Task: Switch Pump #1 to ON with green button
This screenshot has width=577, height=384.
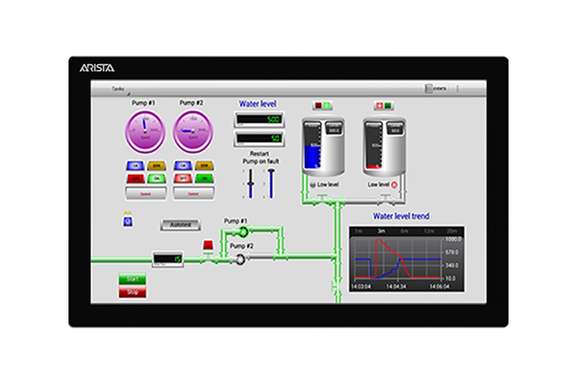Action: (155, 178)
